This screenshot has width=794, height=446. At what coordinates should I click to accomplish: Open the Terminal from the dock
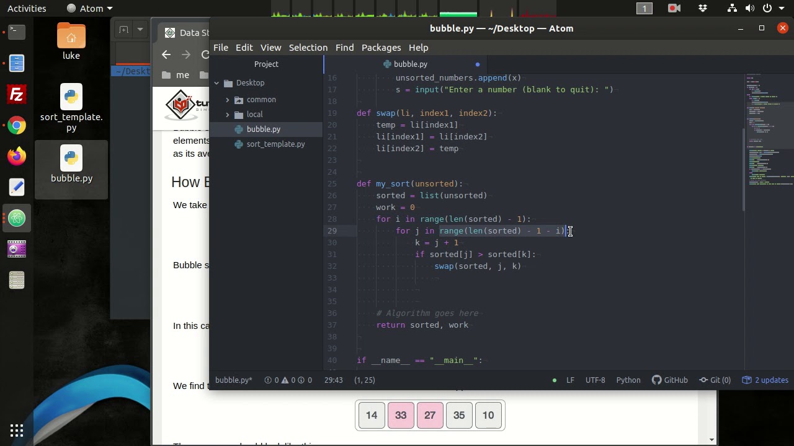click(x=17, y=32)
